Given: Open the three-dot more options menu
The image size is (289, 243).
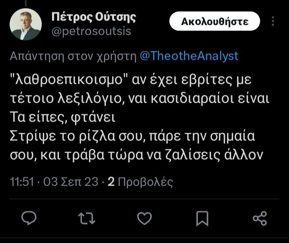Looking at the screenshot, I should [273, 21].
